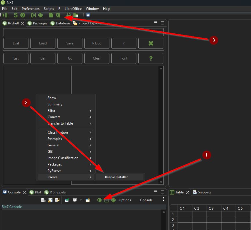Click the green X button in R-Shell

click(x=151, y=43)
